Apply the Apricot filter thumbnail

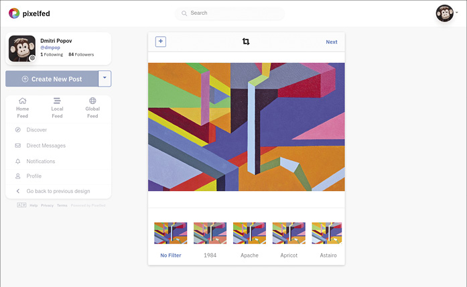[289, 233]
